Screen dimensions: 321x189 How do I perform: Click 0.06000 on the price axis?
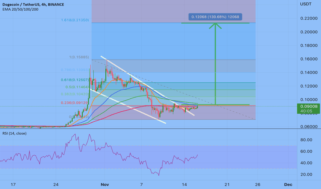308,127
